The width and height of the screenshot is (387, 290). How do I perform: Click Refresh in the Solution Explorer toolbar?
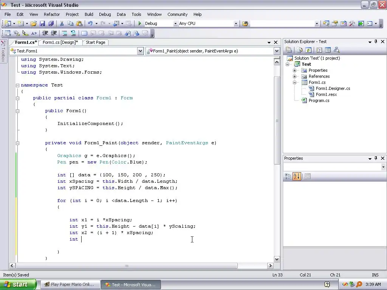(308, 50)
